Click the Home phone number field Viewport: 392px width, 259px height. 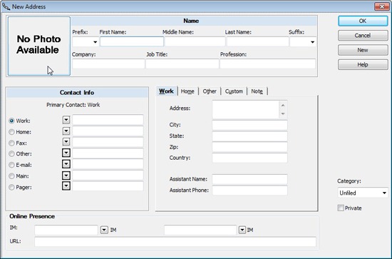tap(108, 131)
